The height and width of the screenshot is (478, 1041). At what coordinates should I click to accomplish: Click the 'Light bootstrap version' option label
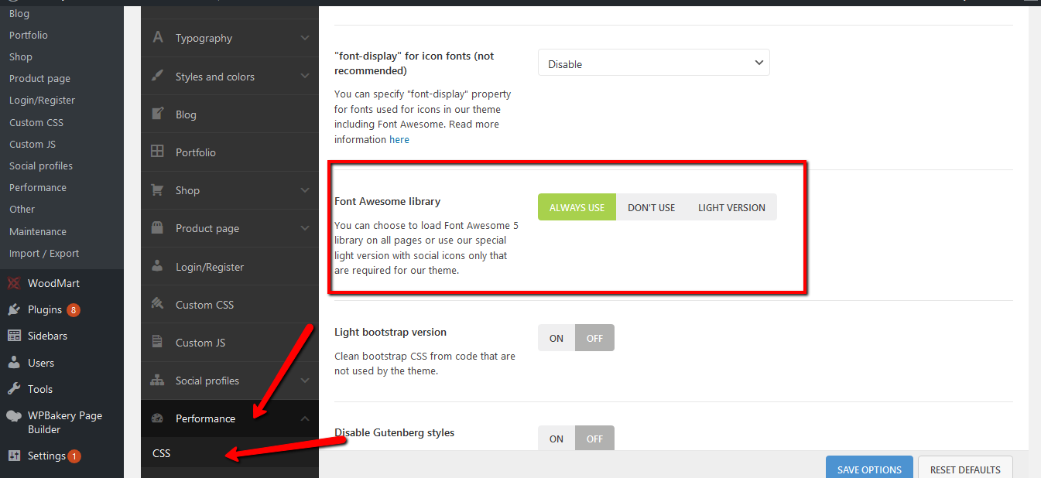coord(390,332)
